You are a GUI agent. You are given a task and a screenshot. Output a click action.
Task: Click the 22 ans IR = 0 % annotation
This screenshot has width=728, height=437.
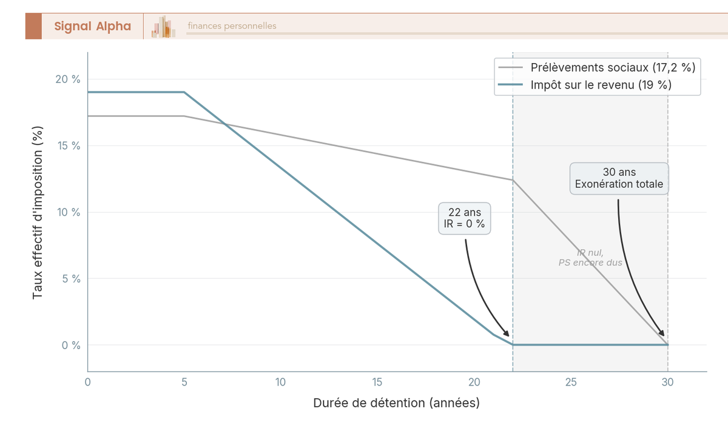tap(465, 218)
